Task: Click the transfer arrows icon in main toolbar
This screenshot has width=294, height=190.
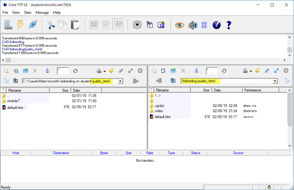Action: pyautogui.click(x=204, y=25)
